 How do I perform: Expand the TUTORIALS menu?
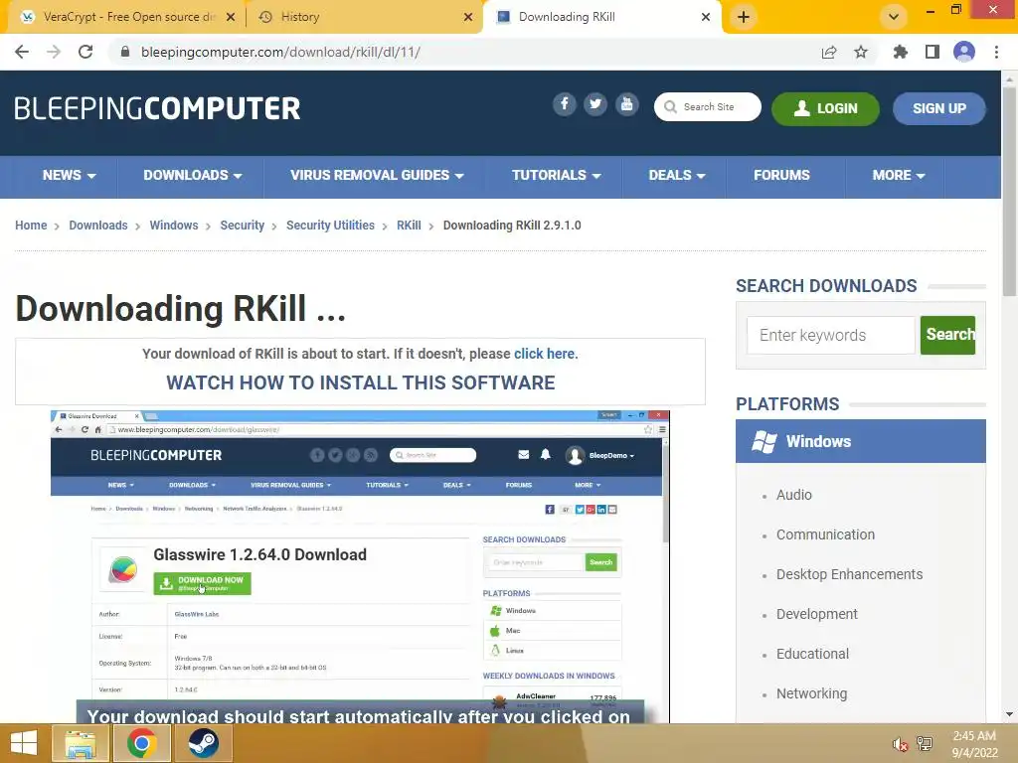tap(557, 175)
